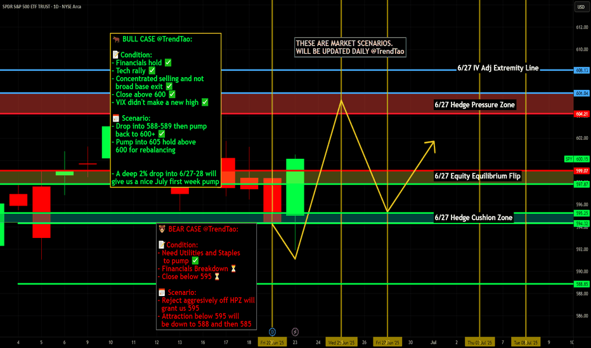Click the 6/27 Hedge Cushion Zone label
Viewport: 591px width, 348px height.
click(474, 218)
